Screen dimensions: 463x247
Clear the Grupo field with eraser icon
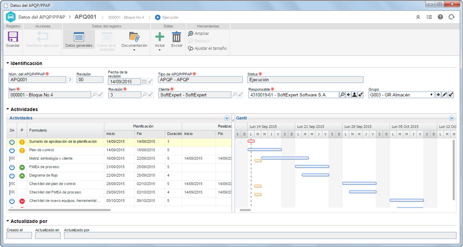point(451,95)
